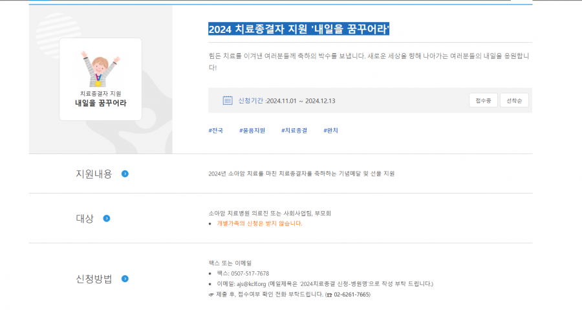The image size is (582, 310).
Task: Click the blue arrow icon next to 대상
Action: coord(107,218)
